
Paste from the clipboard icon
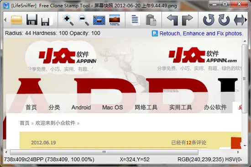coord(151,20)
